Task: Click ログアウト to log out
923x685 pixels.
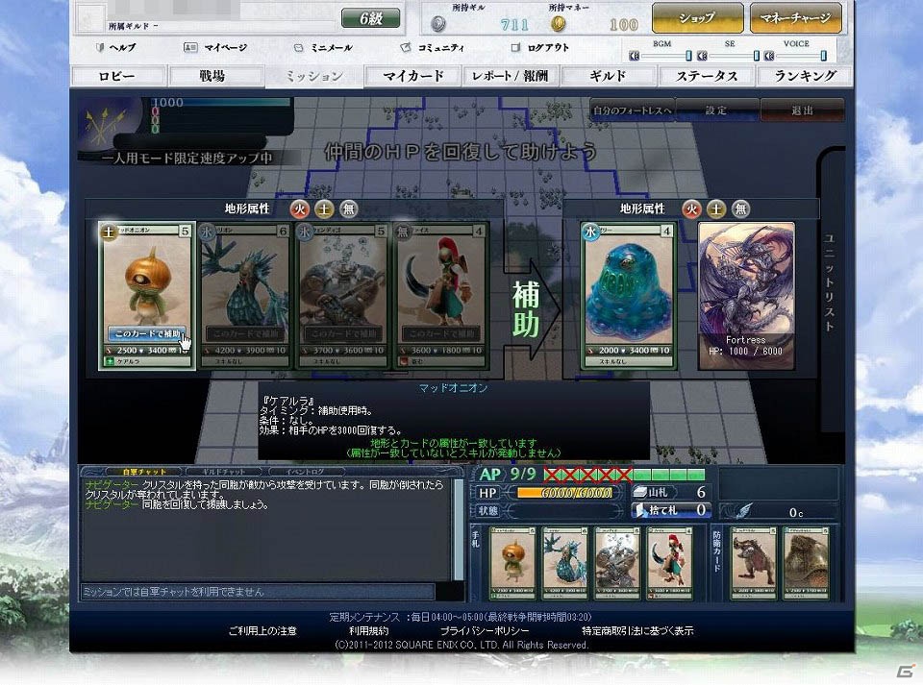Action: coord(548,48)
